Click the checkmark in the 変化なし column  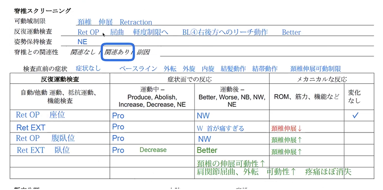(355, 115)
